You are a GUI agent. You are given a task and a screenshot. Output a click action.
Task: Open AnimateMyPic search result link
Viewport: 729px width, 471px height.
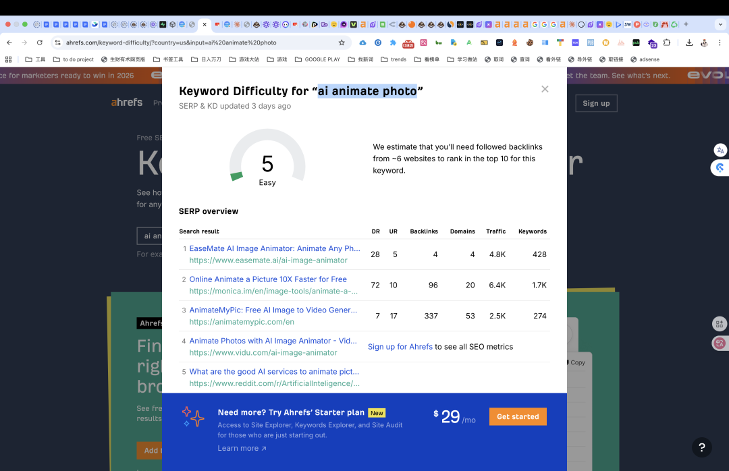[x=273, y=310]
